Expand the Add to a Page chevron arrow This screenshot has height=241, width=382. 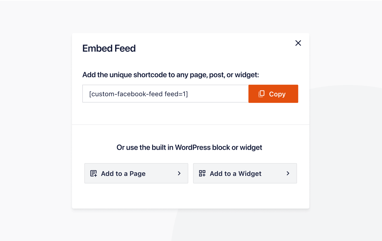tap(179, 174)
